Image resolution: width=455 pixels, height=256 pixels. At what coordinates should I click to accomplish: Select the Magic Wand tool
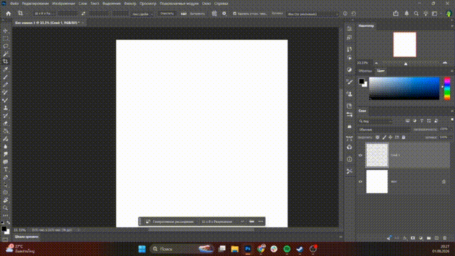pos(5,54)
